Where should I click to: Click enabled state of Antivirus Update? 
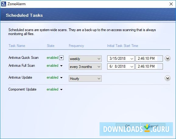(52, 77)
